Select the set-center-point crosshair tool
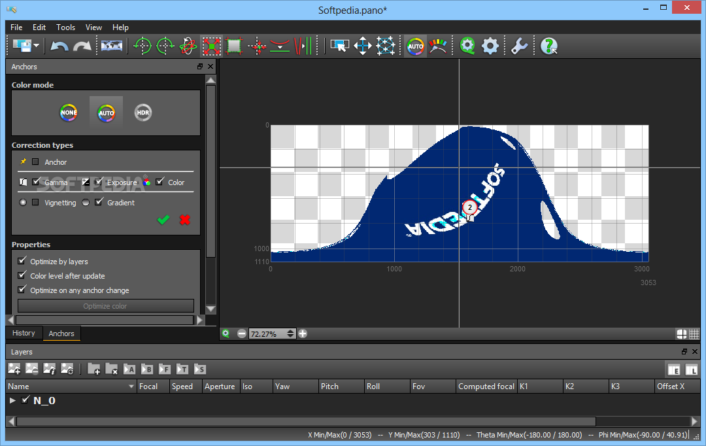The image size is (706, 446). 258,46
